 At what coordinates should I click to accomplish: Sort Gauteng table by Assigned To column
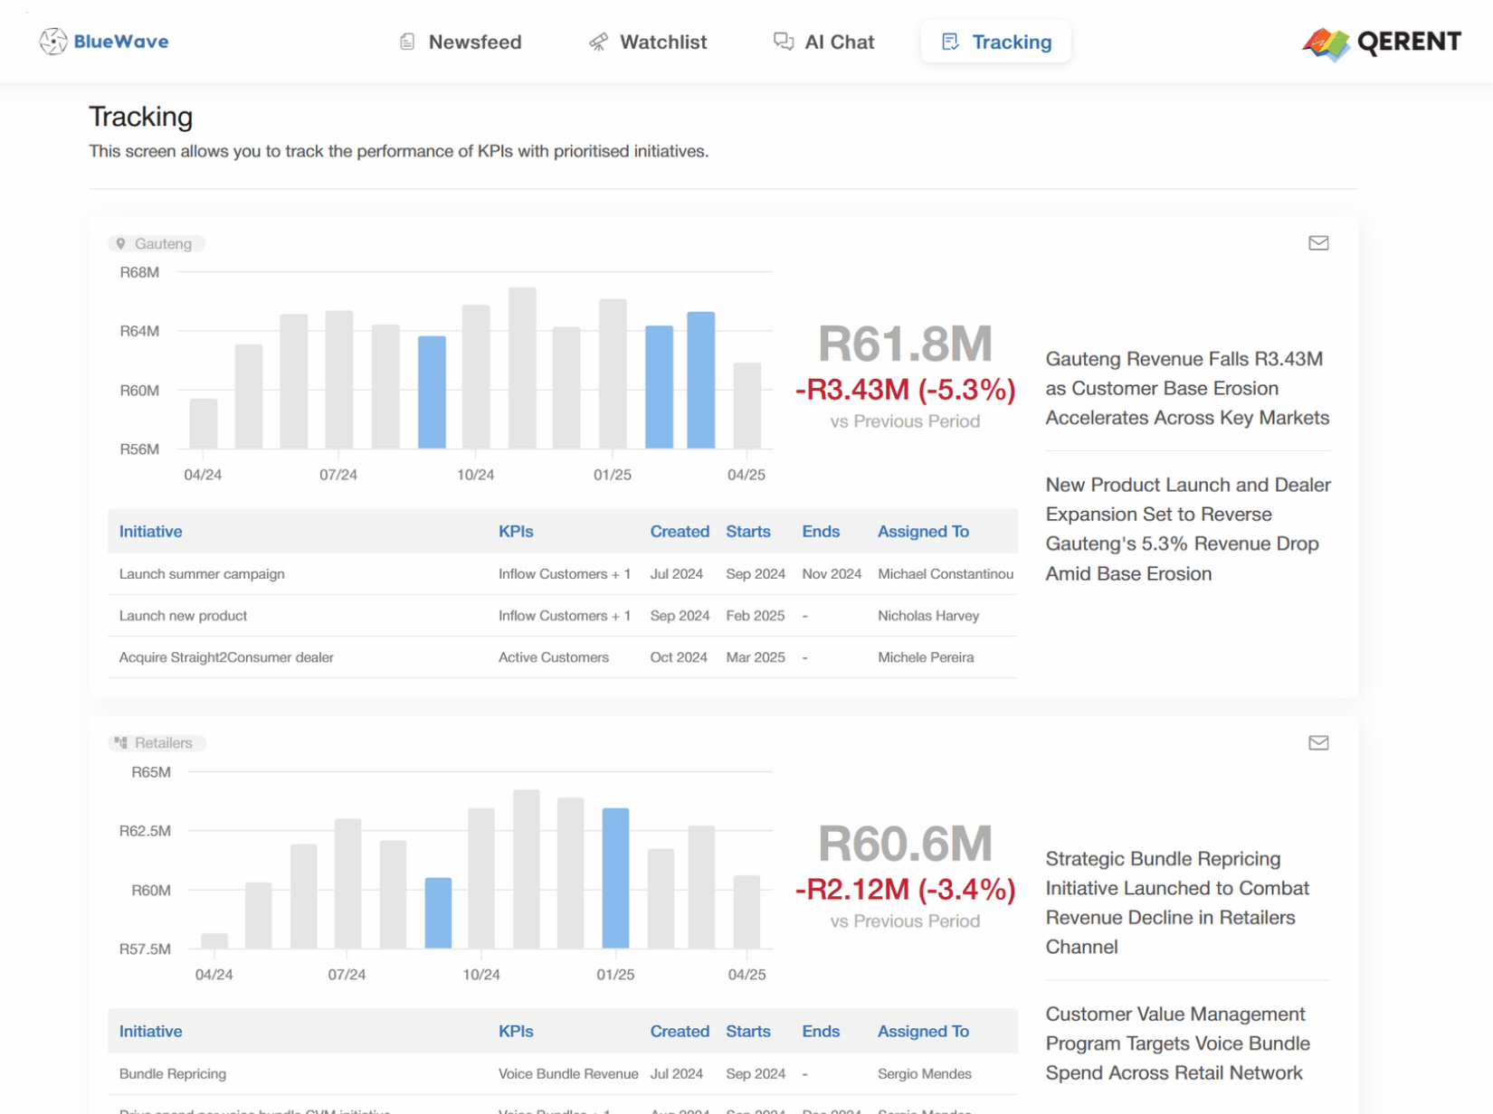(x=922, y=532)
